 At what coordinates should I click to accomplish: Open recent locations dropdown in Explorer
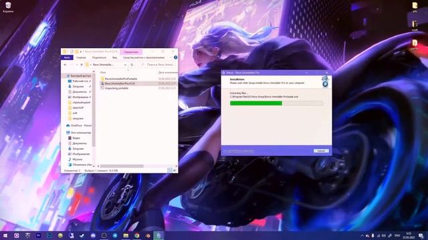[x=77, y=65]
